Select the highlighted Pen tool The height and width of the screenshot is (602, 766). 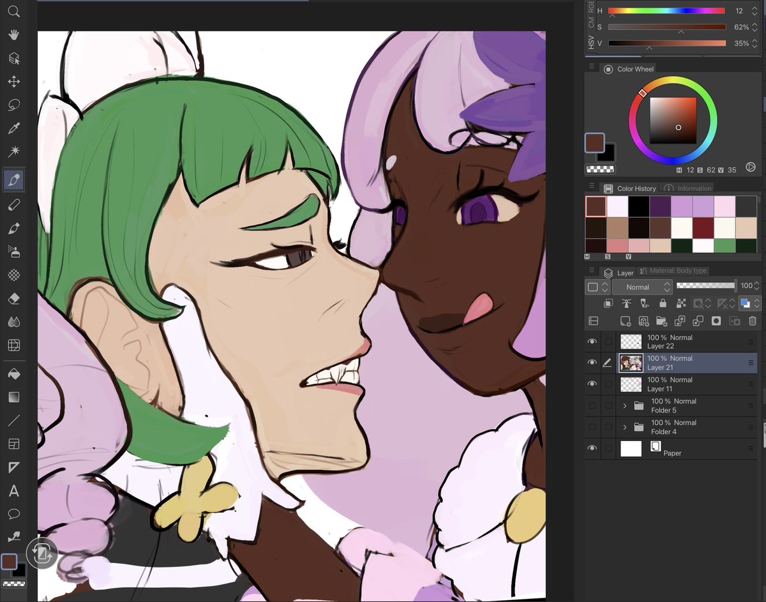pos(13,181)
